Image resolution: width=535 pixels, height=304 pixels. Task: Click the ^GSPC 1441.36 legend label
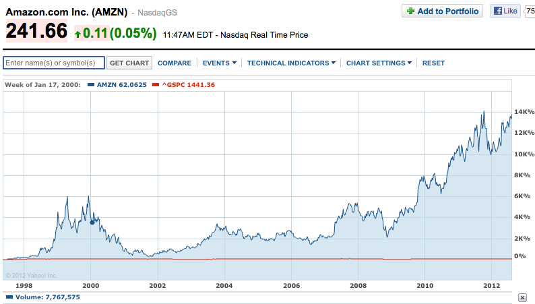pyautogui.click(x=189, y=85)
